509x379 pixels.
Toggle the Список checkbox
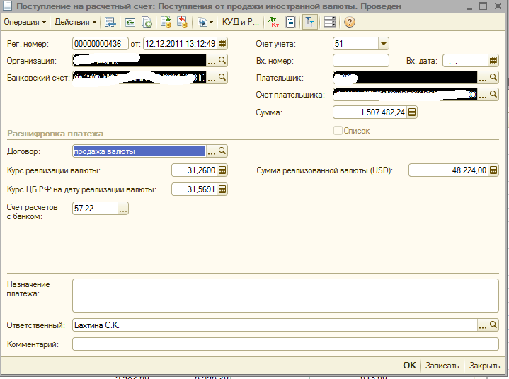338,131
